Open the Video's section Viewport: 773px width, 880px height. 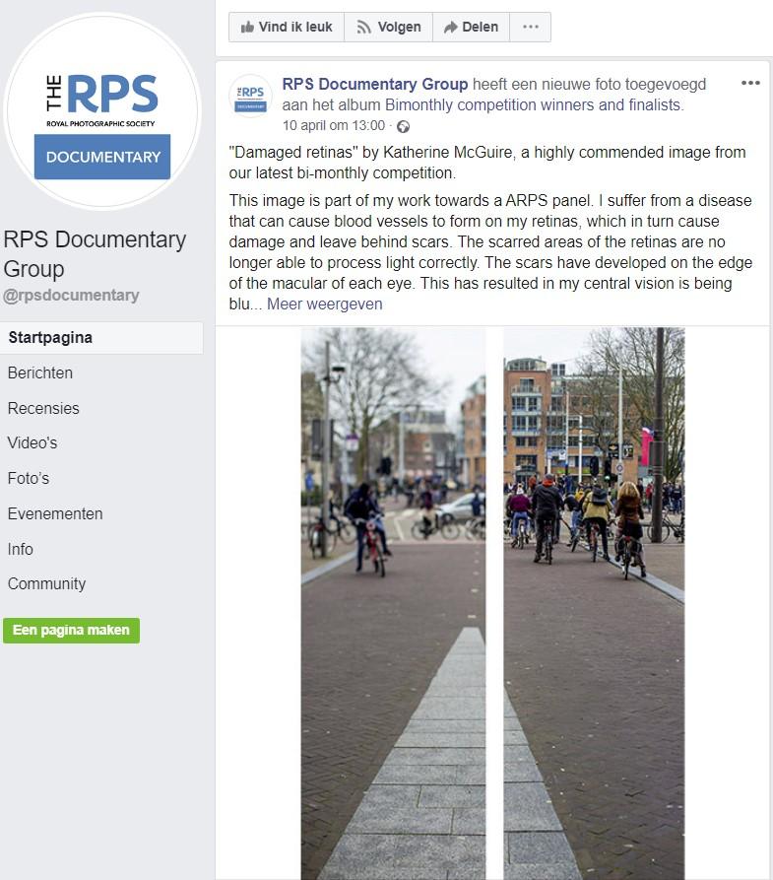click(32, 443)
